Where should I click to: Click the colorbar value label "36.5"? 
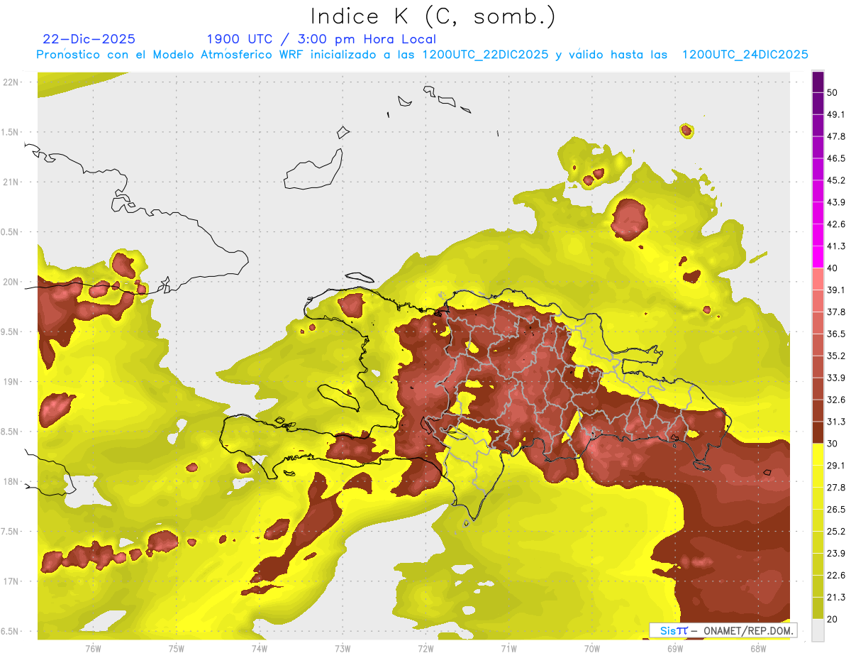[x=836, y=334]
